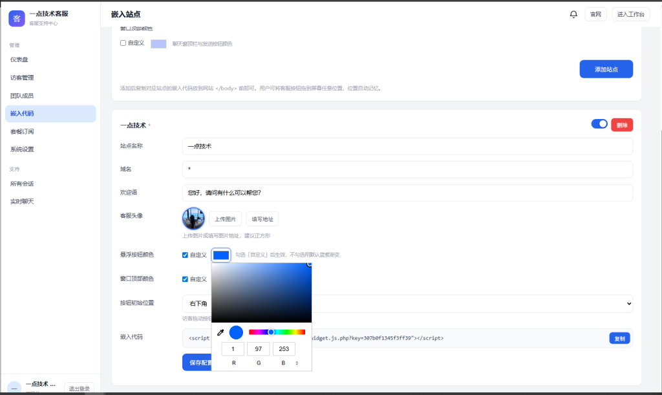662x395 pixels.
Task: Open 实时聊天 in the sidebar
Action: pyautogui.click(x=50, y=202)
